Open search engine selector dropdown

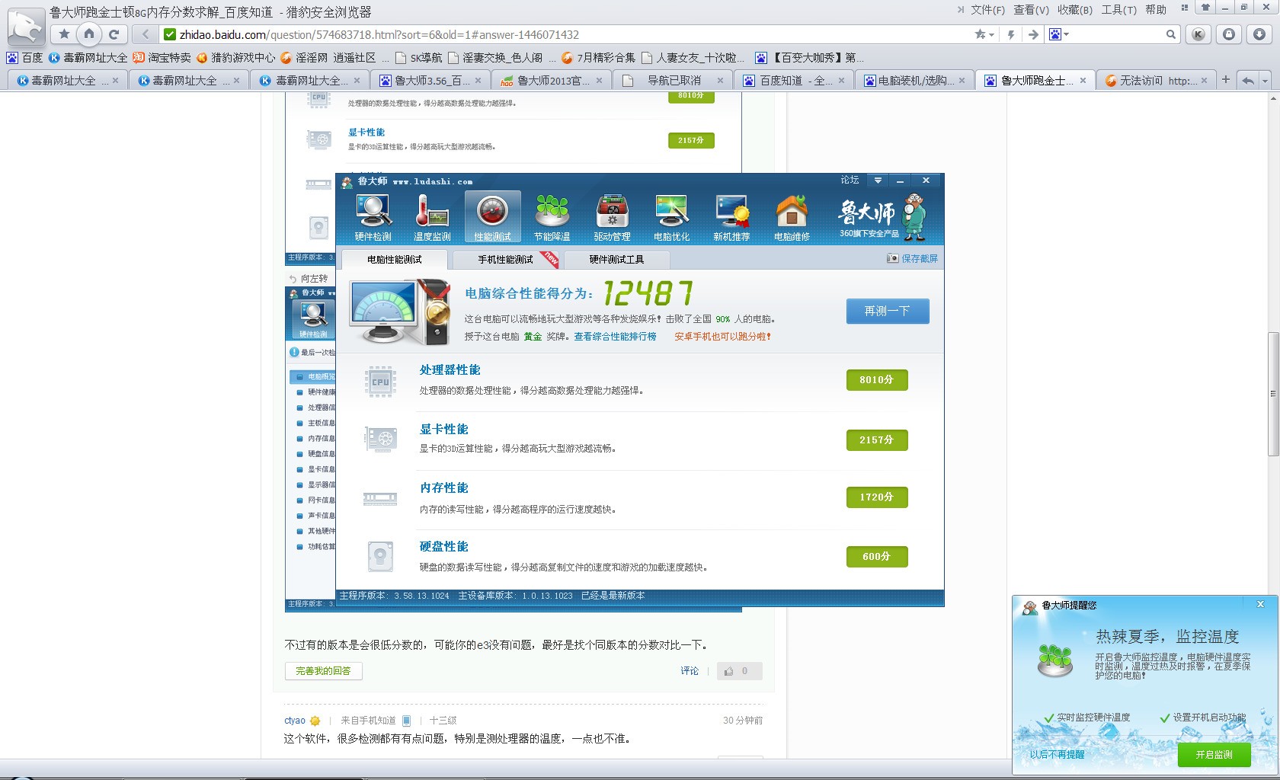click(1059, 34)
